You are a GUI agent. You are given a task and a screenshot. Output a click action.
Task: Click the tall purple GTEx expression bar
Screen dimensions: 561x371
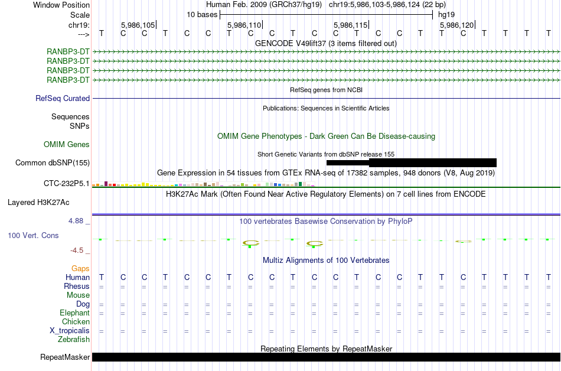tap(106, 184)
